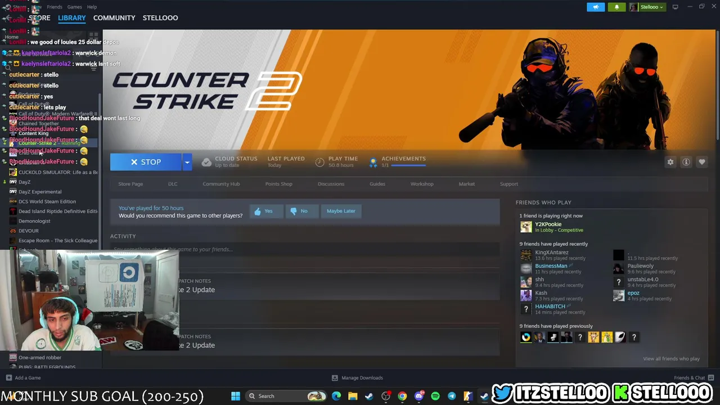This screenshot has width=720, height=405.
Task: Click the DEVOUR game icon
Action: pyautogui.click(x=13, y=231)
